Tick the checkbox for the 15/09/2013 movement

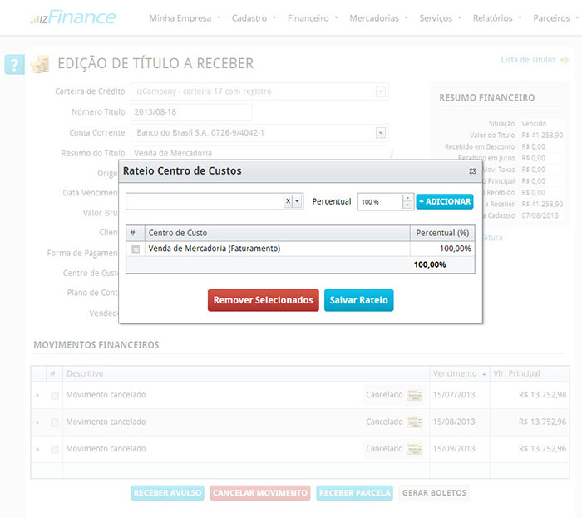click(55, 450)
